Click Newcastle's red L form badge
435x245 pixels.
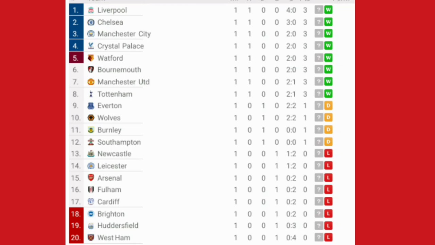pyautogui.click(x=328, y=154)
